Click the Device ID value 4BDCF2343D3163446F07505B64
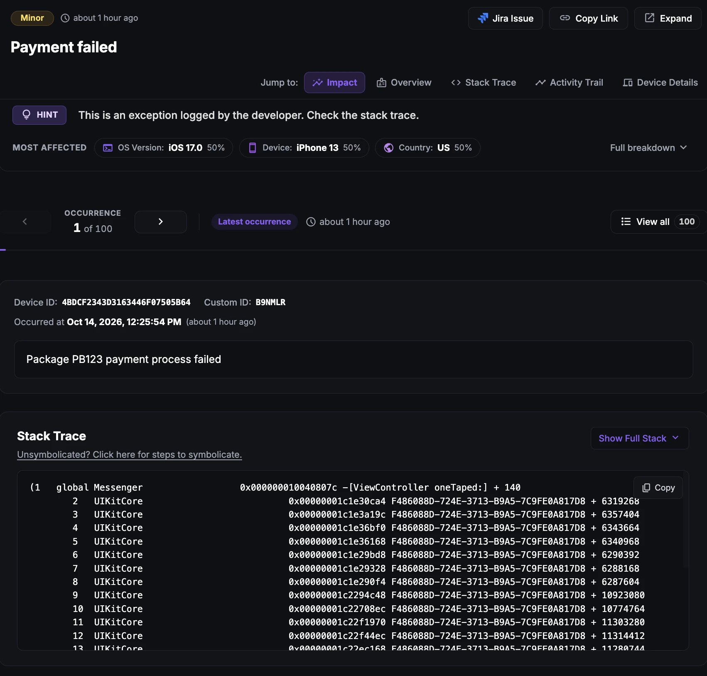Image resolution: width=707 pixels, height=676 pixels. point(126,302)
